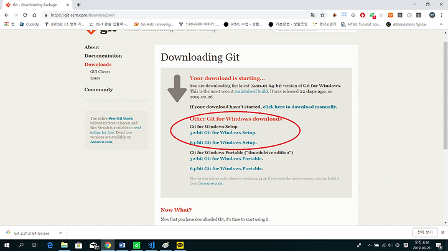Open the Downloads section in sidebar
Viewport: 448px width, 251px height.
click(x=98, y=65)
